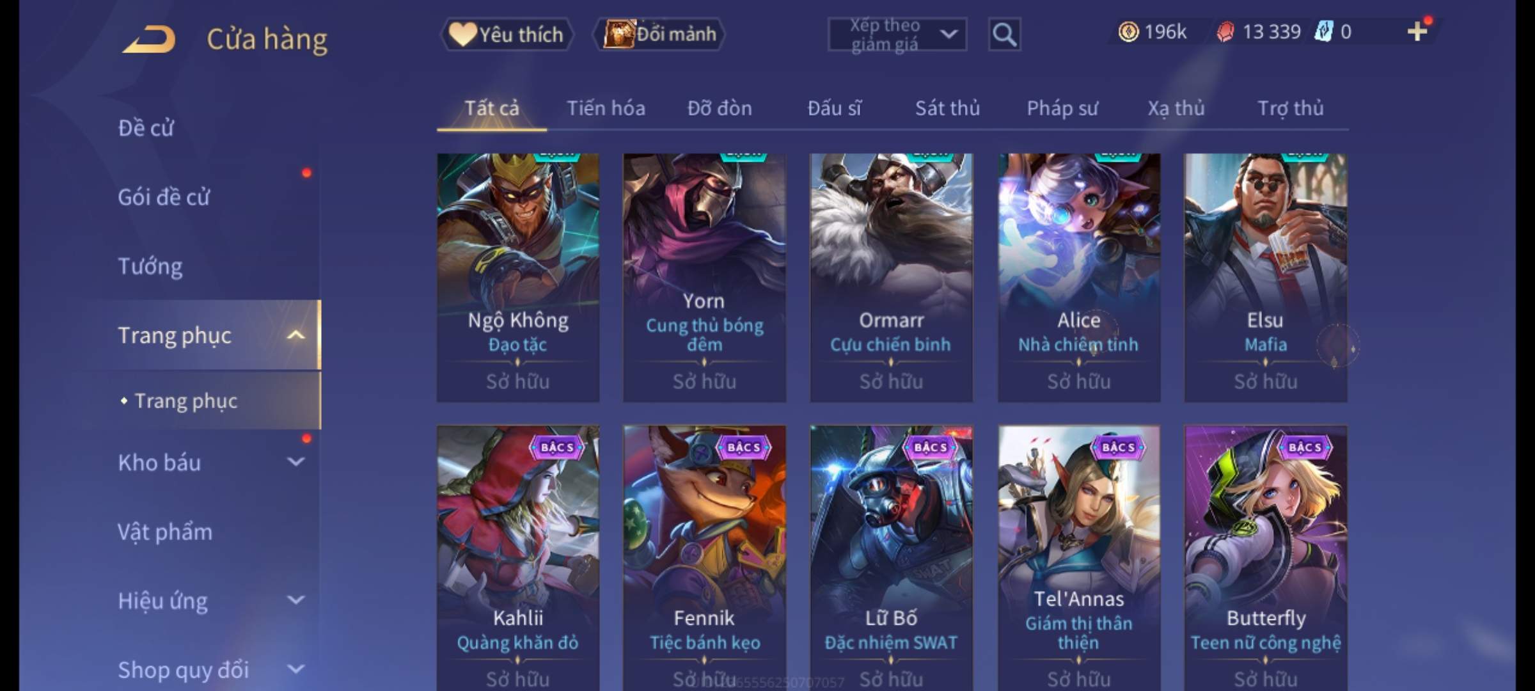Select the Yorn Cung thủ bóng đêm skin
1535x691 pixels.
click(x=704, y=278)
